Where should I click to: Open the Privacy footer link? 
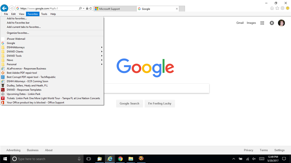(x=248, y=150)
